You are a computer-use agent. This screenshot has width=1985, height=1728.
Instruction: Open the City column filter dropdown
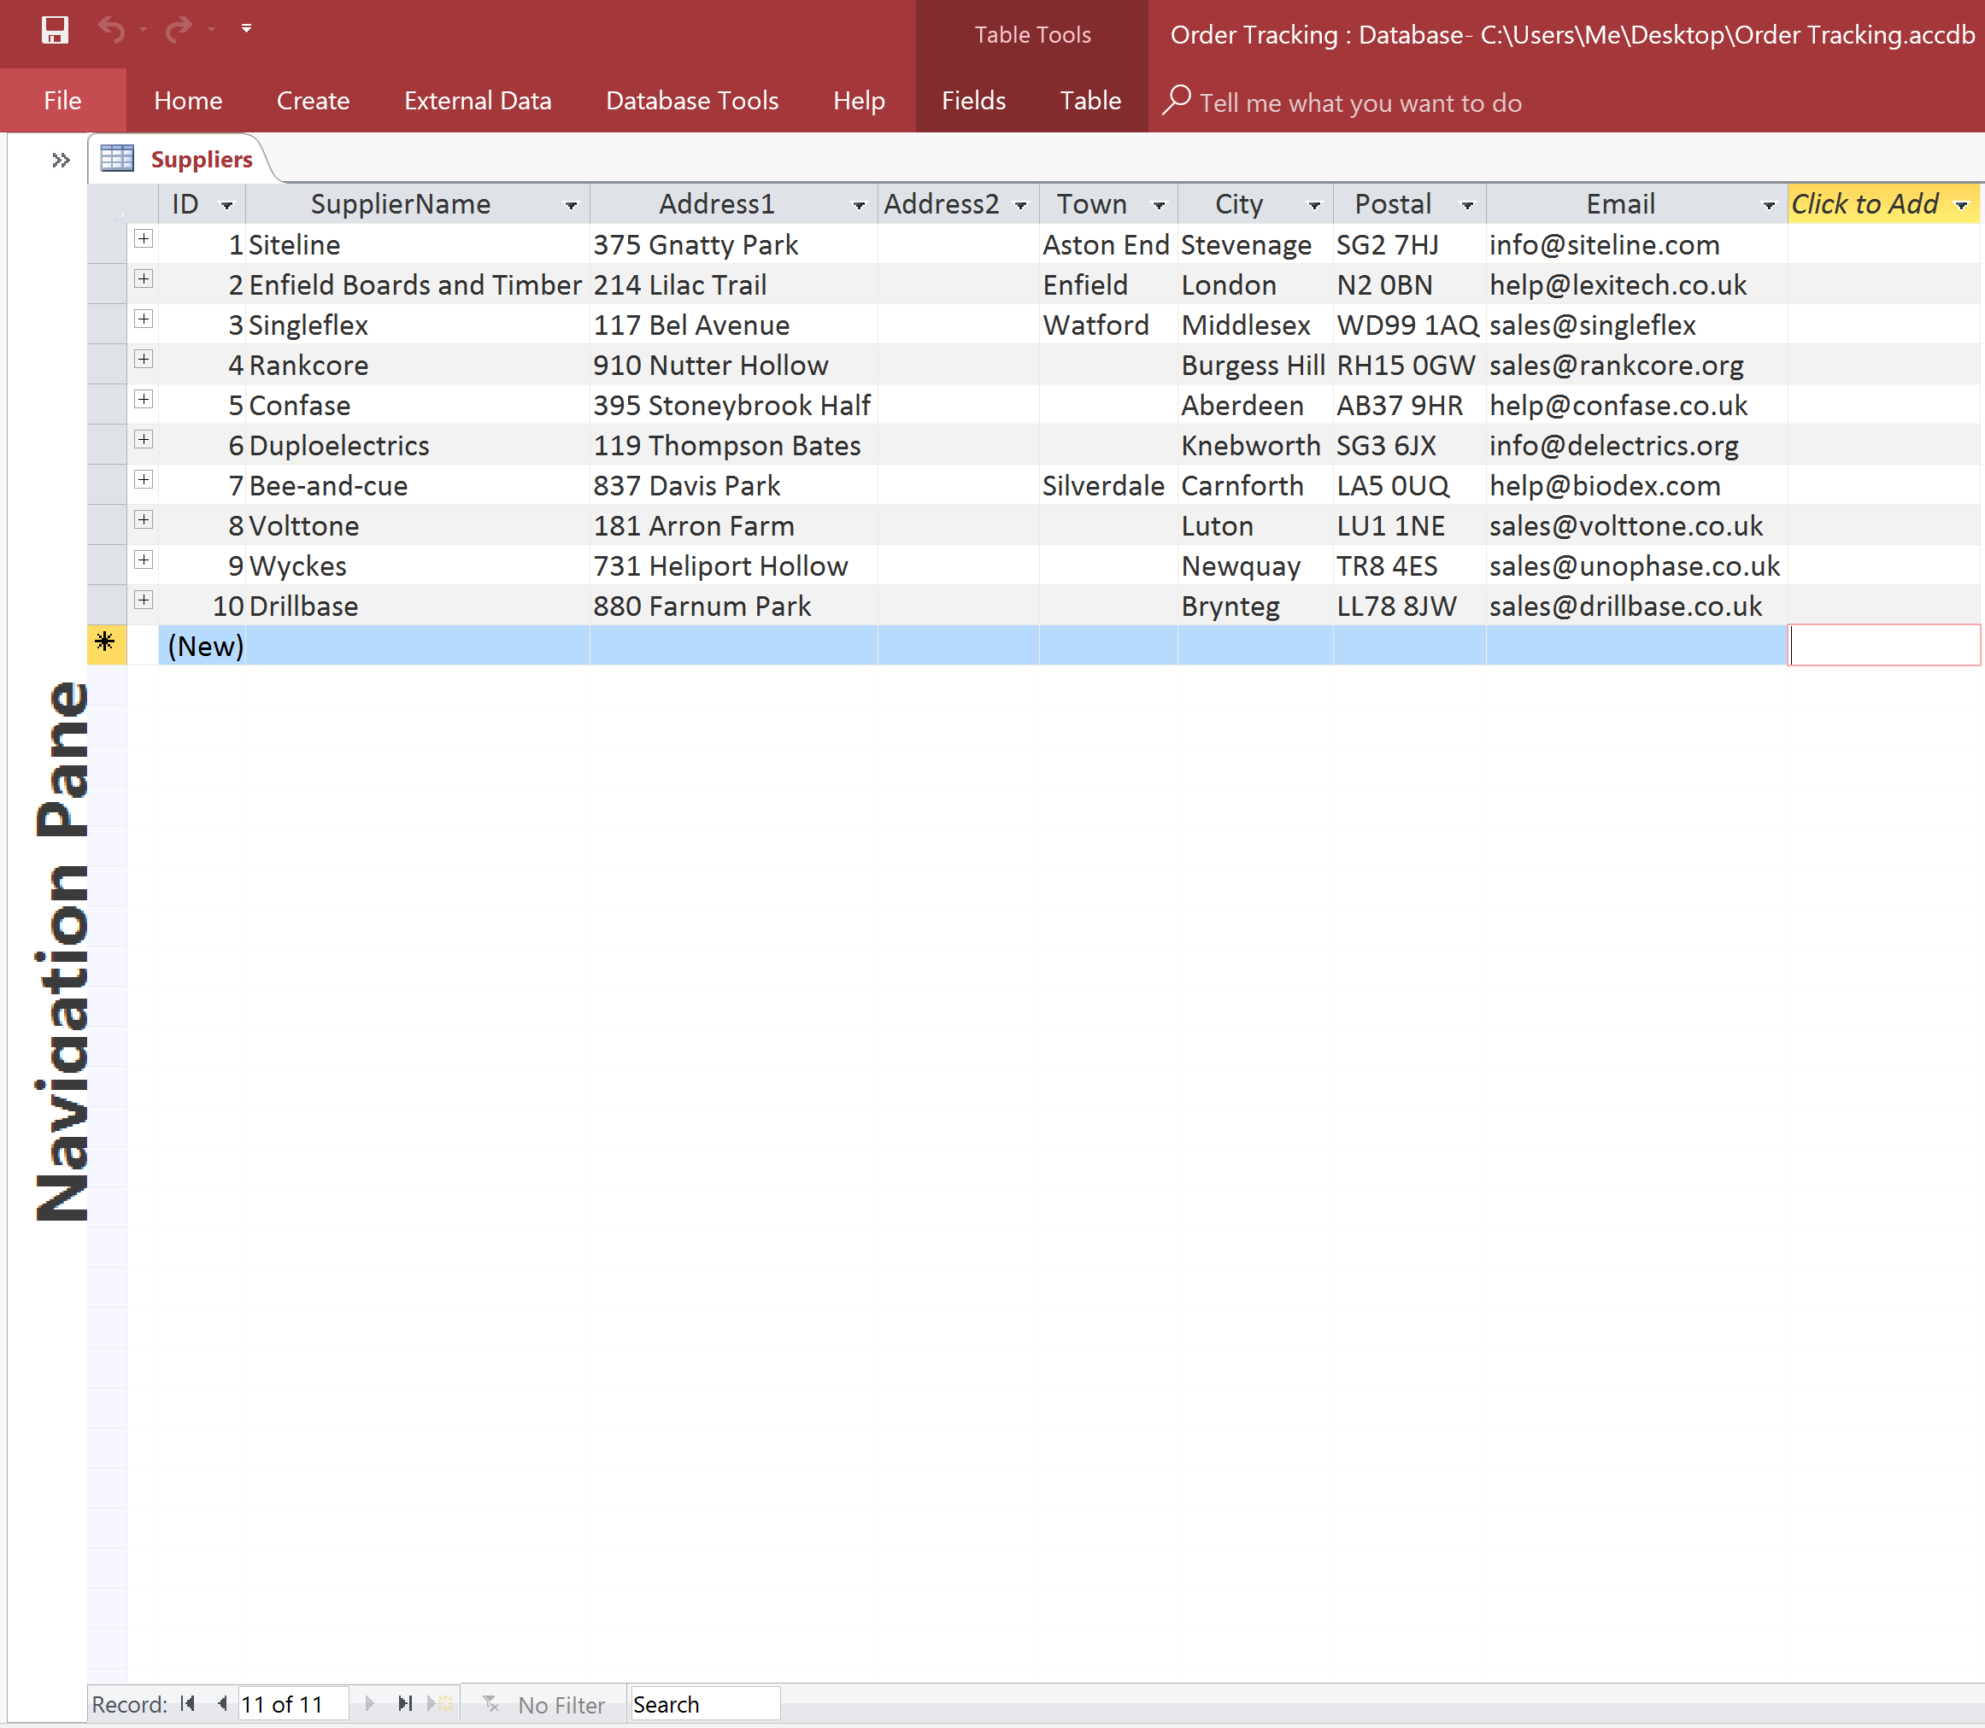point(1313,205)
